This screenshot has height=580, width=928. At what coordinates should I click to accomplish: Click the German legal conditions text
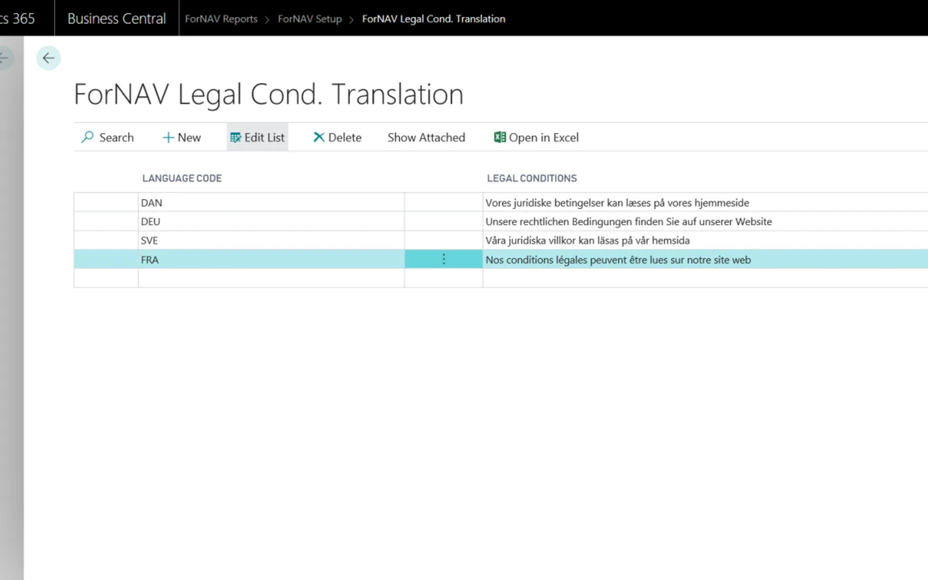[x=629, y=222]
